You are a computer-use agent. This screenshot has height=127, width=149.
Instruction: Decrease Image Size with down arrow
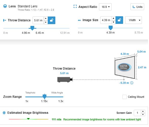[113, 22]
